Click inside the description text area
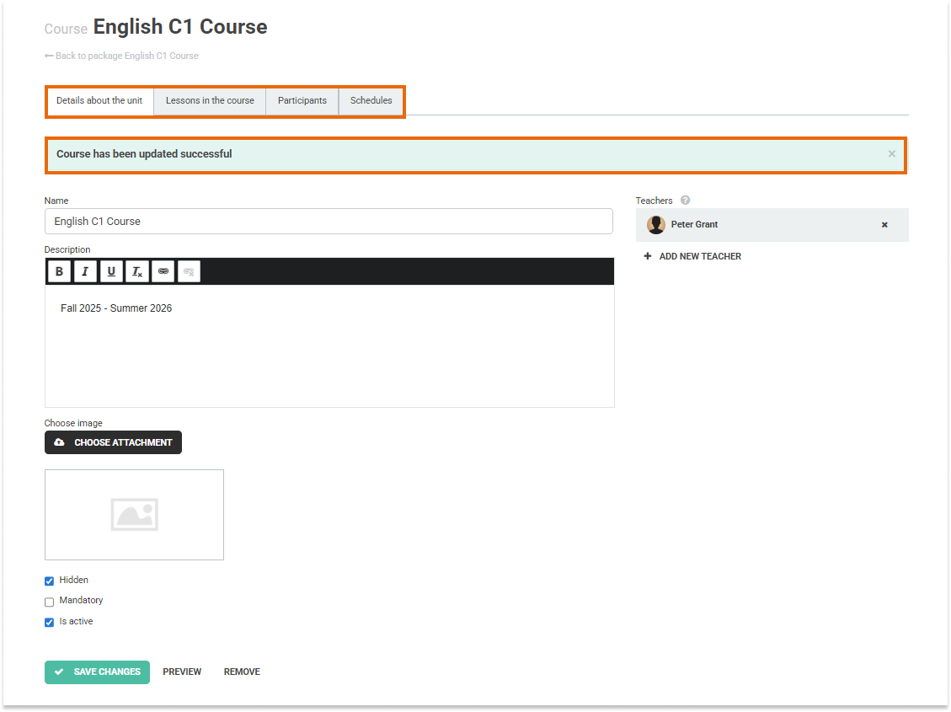The height and width of the screenshot is (712, 951). tap(329, 345)
